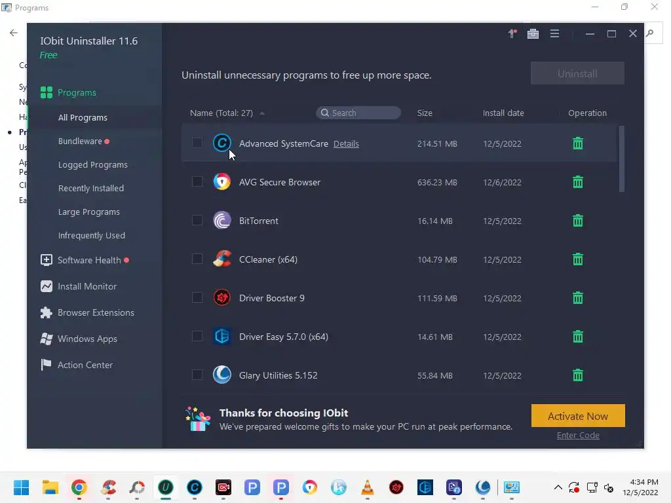Click the taskbar clock showing 4:34 PM
Screen dimensions: 671x503
tap(641, 487)
